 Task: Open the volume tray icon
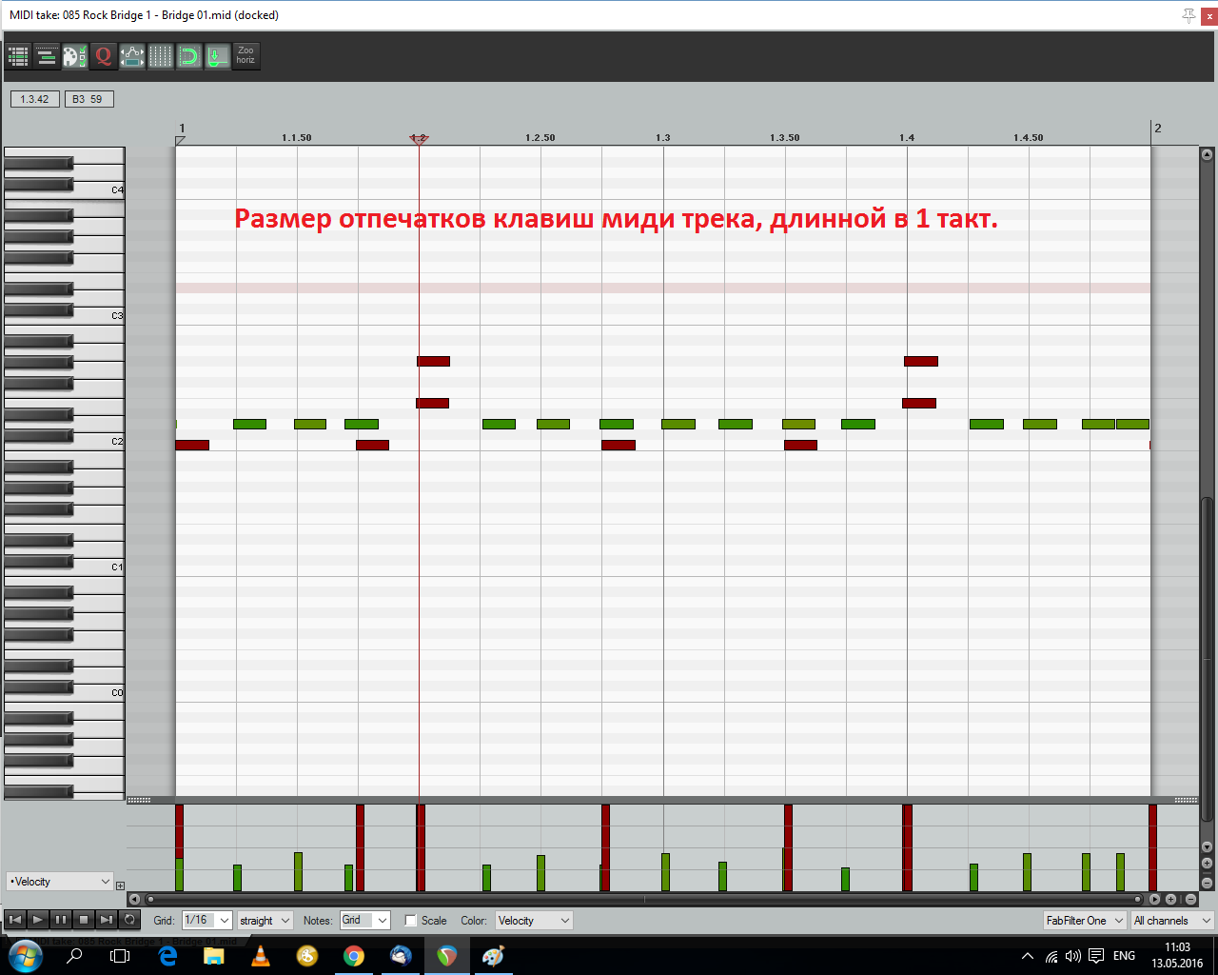point(1073,956)
